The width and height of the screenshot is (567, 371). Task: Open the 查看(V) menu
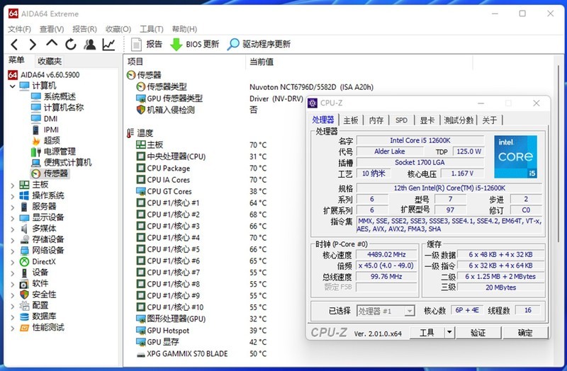pos(52,29)
